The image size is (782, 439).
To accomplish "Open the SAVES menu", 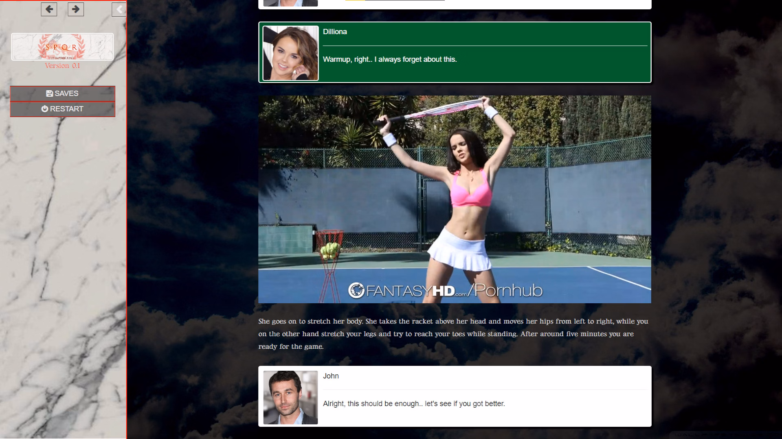I will [x=63, y=93].
